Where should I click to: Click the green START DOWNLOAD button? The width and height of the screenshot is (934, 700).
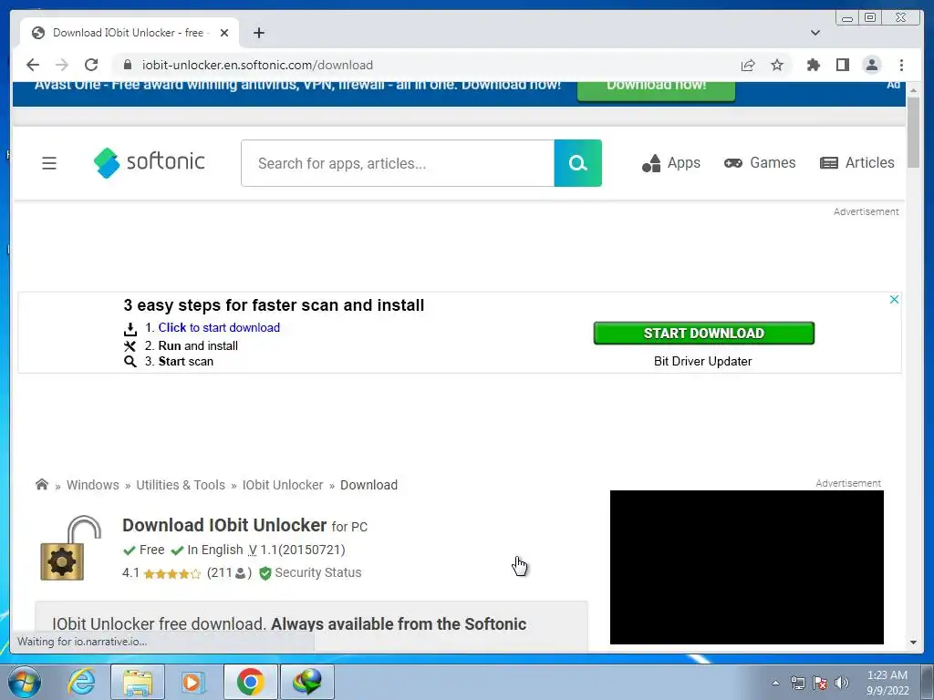(703, 334)
